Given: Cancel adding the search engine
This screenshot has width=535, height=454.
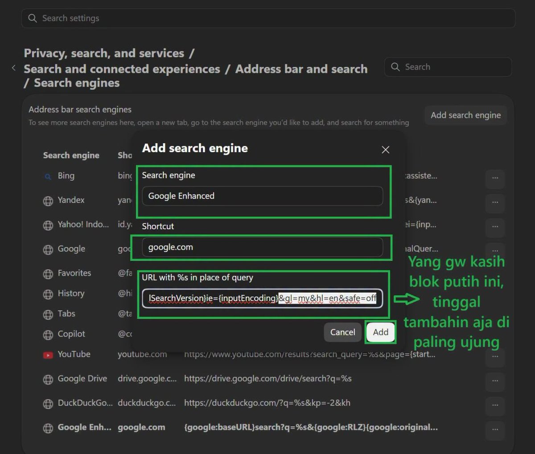Looking at the screenshot, I should [x=342, y=332].
